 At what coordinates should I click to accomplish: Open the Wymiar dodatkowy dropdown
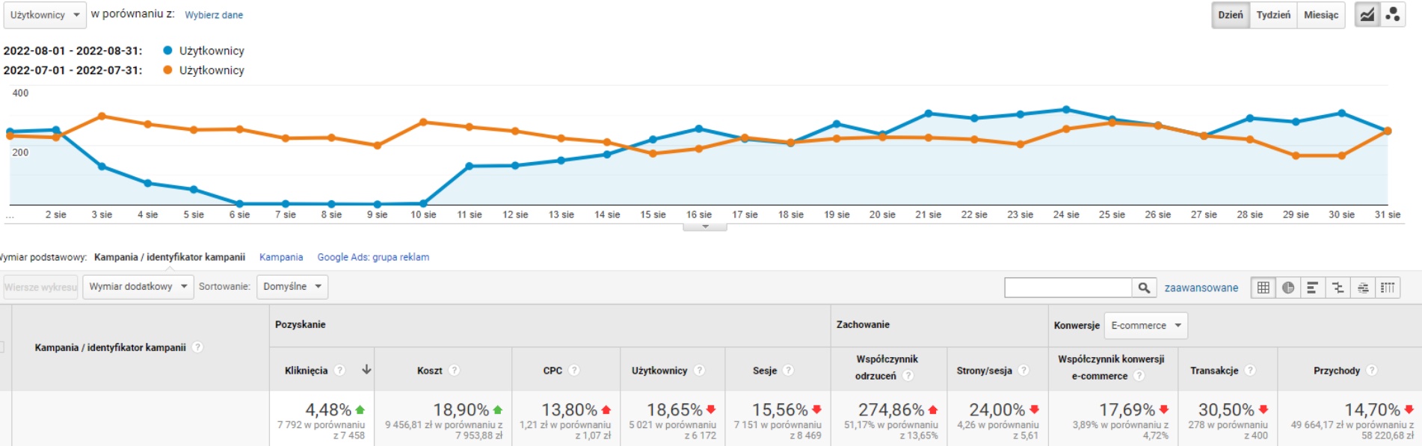coord(138,287)
